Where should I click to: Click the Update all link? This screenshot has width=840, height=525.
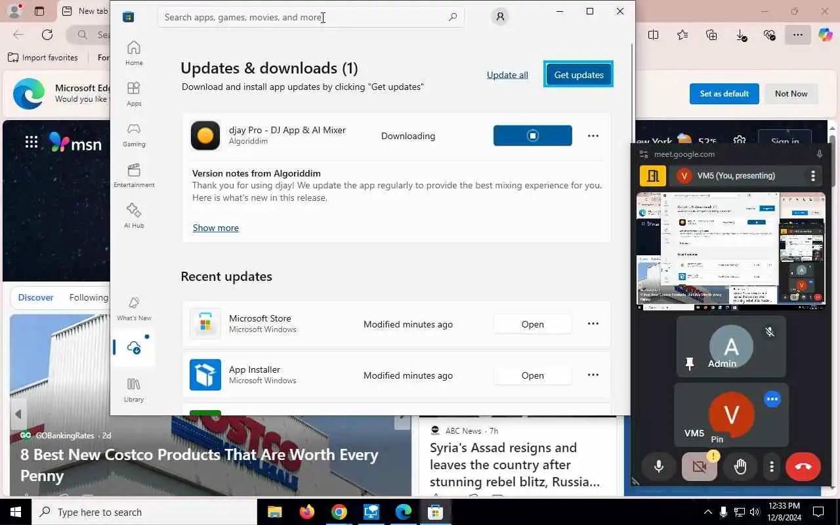pos(507,75)
